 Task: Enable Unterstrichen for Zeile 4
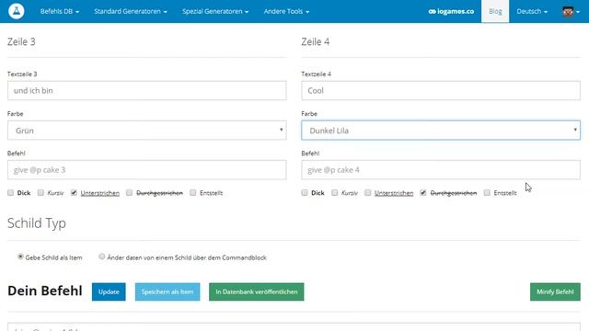click(x=368, y=192)
